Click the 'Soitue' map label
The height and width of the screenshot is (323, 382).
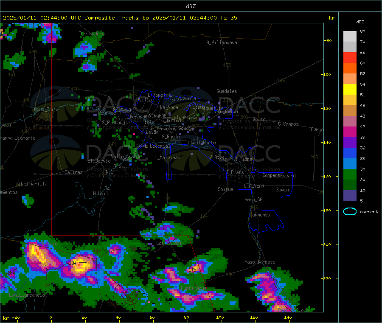pos(225,189)
